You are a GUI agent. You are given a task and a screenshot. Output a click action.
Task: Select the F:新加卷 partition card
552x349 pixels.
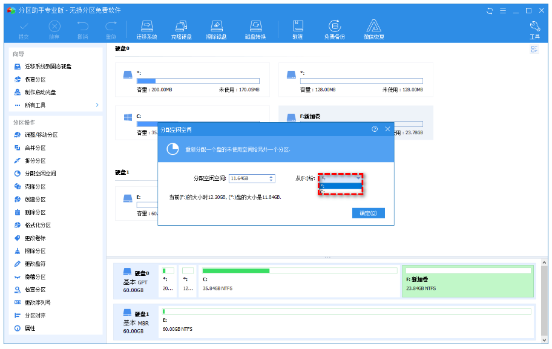coord(355,114)
